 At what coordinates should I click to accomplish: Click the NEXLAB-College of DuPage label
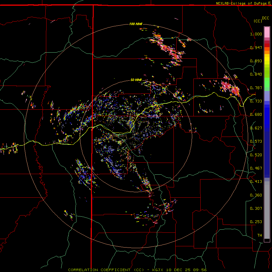click(x=241, y=3)
